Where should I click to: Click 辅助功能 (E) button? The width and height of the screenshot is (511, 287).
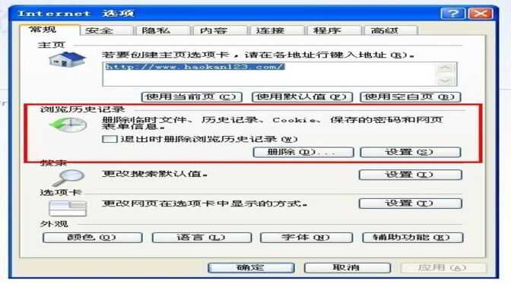click(413, 238)
